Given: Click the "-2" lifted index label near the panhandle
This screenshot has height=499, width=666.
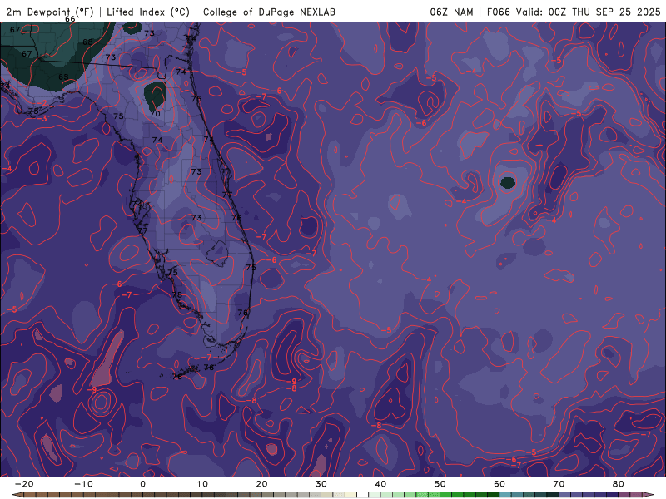Looking at the screenshot, I should click(x=42, y=103).
